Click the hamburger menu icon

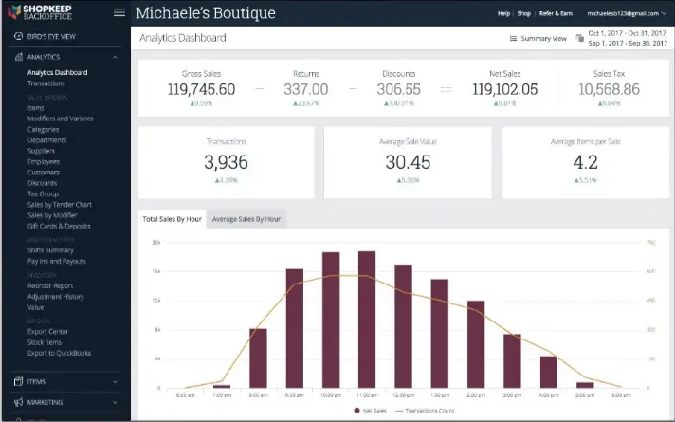click(119, 13)
